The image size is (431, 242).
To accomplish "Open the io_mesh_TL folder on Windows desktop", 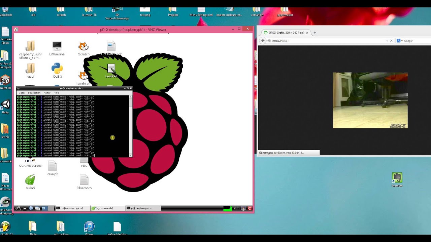I will coord(89,11).
